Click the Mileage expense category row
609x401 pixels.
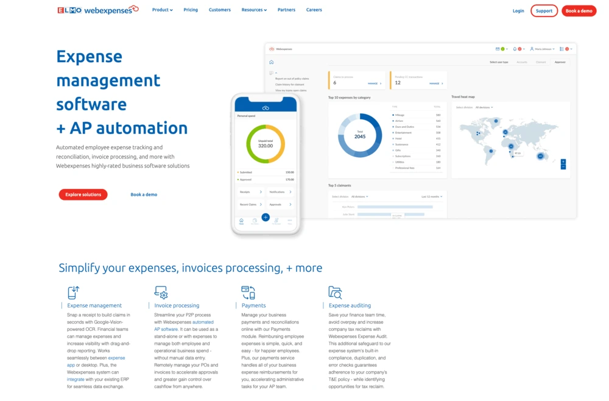coord(417,115)
